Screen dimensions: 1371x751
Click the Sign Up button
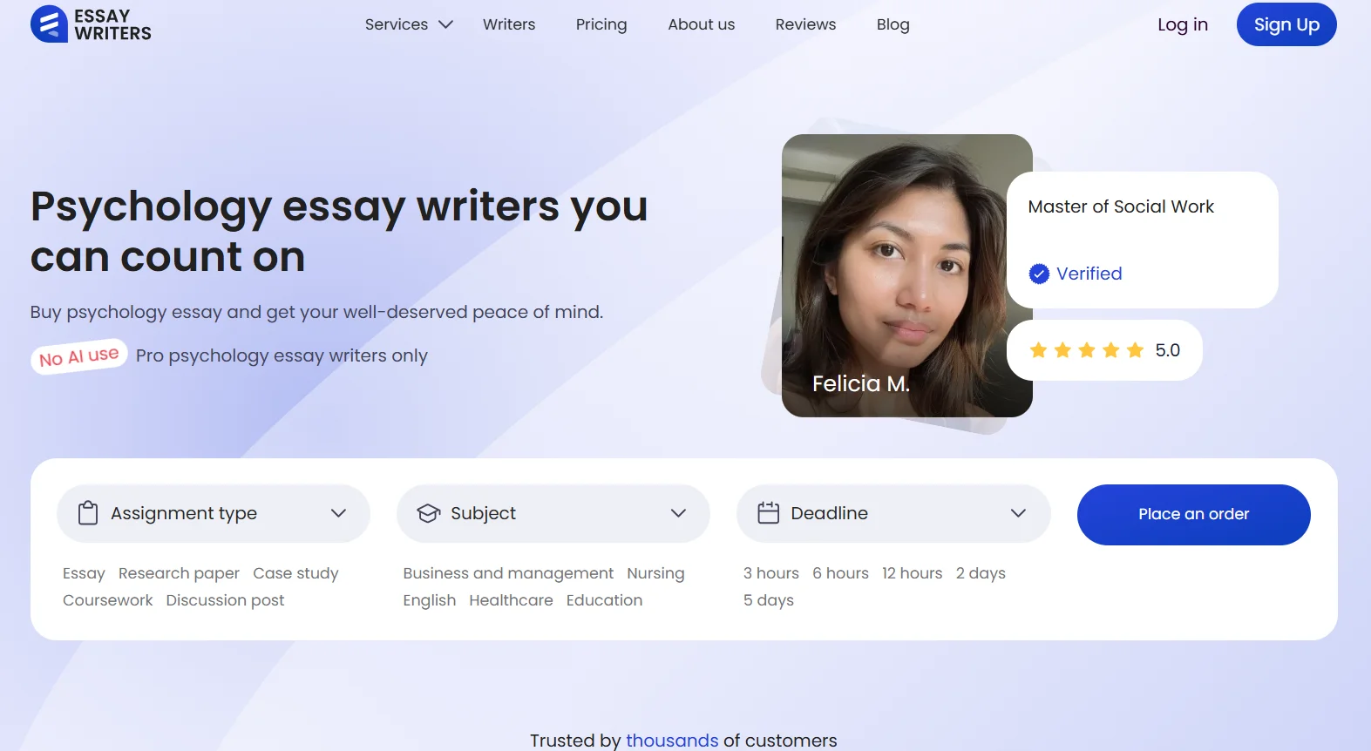pos(1286,24)
